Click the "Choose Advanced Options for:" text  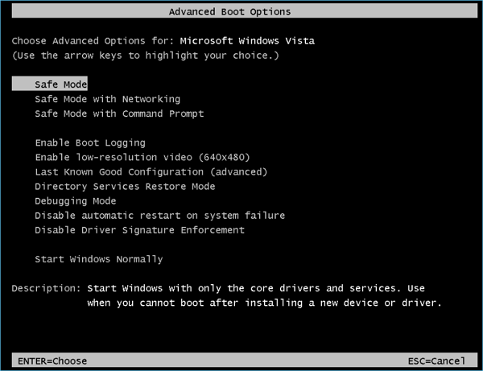point(93,41)
